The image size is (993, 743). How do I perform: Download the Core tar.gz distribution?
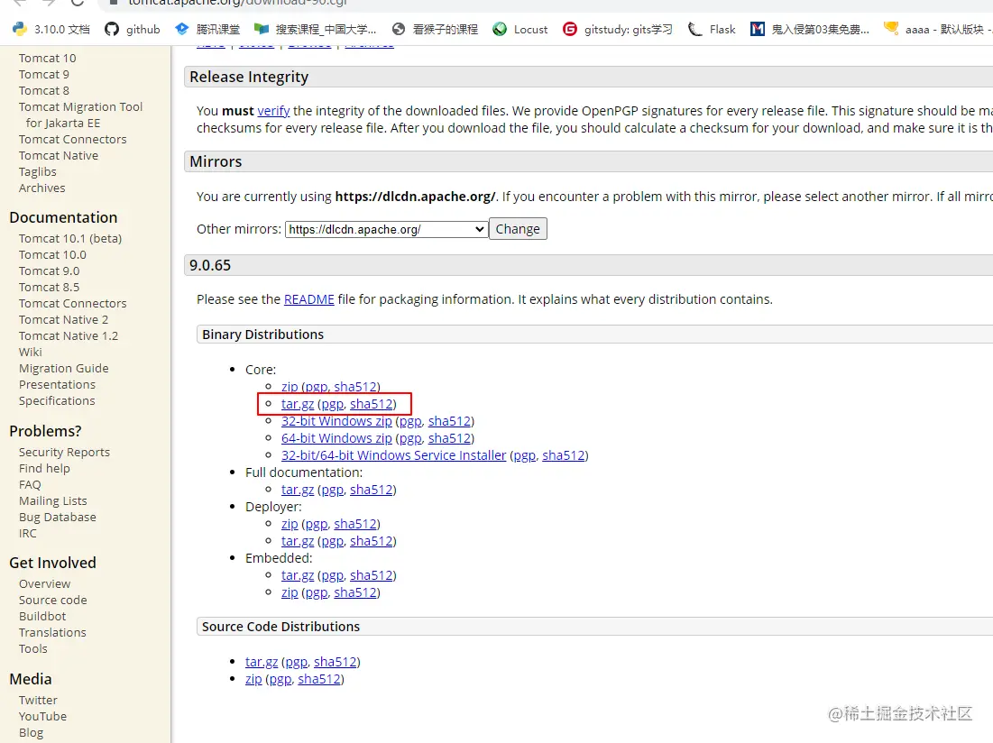pyautogui.click(x=298, y=404)
